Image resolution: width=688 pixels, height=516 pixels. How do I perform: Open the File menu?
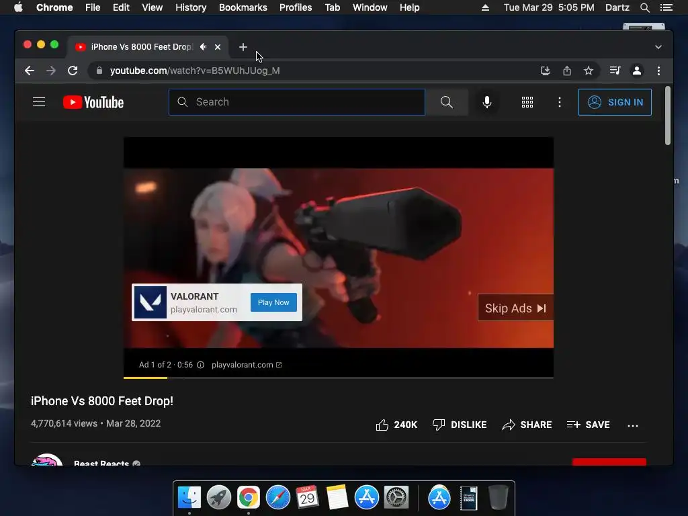tap(93, 7)
